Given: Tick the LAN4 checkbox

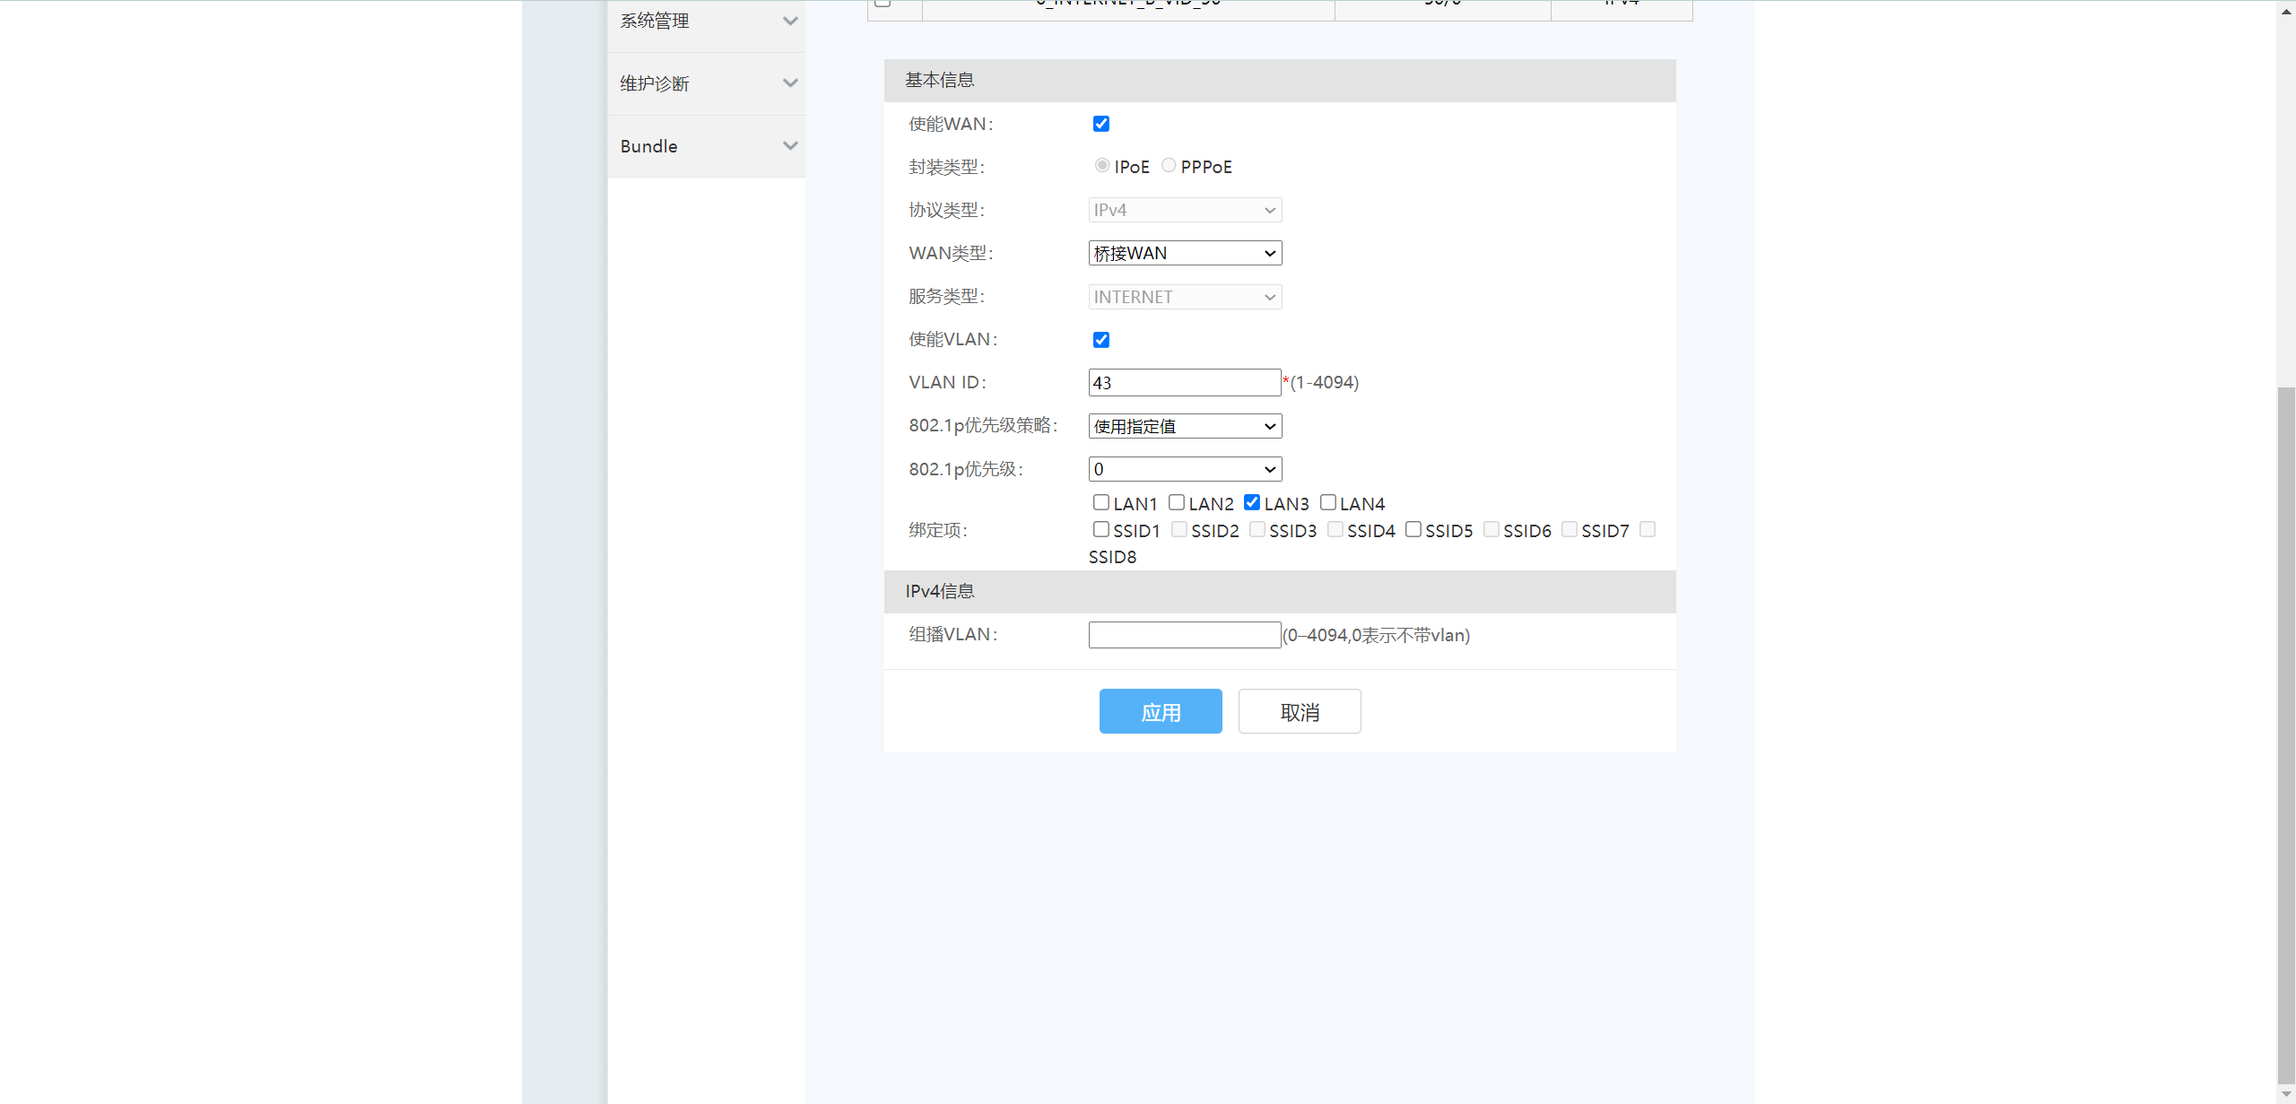Looking at the screenshot, I should point(1327,502).
